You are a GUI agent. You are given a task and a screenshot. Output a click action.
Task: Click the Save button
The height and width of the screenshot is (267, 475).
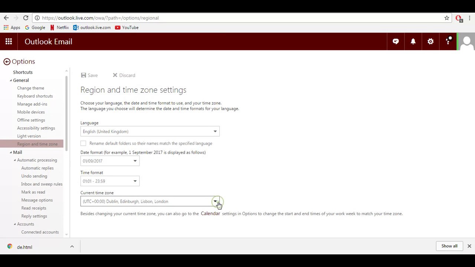tap(89, 75)
